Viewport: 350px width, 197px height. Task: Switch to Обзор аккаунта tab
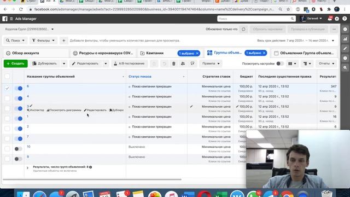point(36,53)
